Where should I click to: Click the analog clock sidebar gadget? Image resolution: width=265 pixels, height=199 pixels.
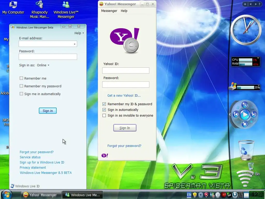pyautogui.click(x=246, y=30)
